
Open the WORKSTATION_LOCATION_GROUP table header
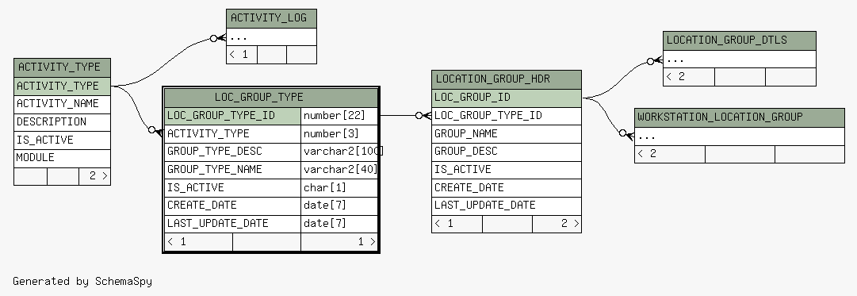click(x=740, y=117)
